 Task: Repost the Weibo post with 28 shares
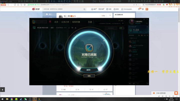click(77, 89)
